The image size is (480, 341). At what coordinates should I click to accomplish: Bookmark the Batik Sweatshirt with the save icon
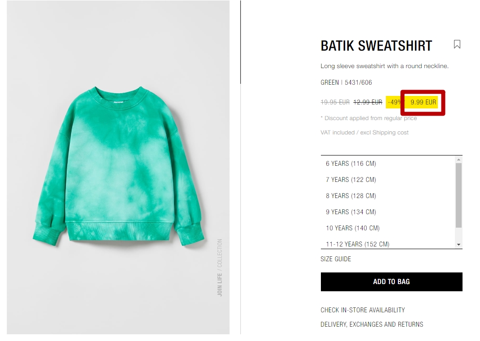coord(457,44)
